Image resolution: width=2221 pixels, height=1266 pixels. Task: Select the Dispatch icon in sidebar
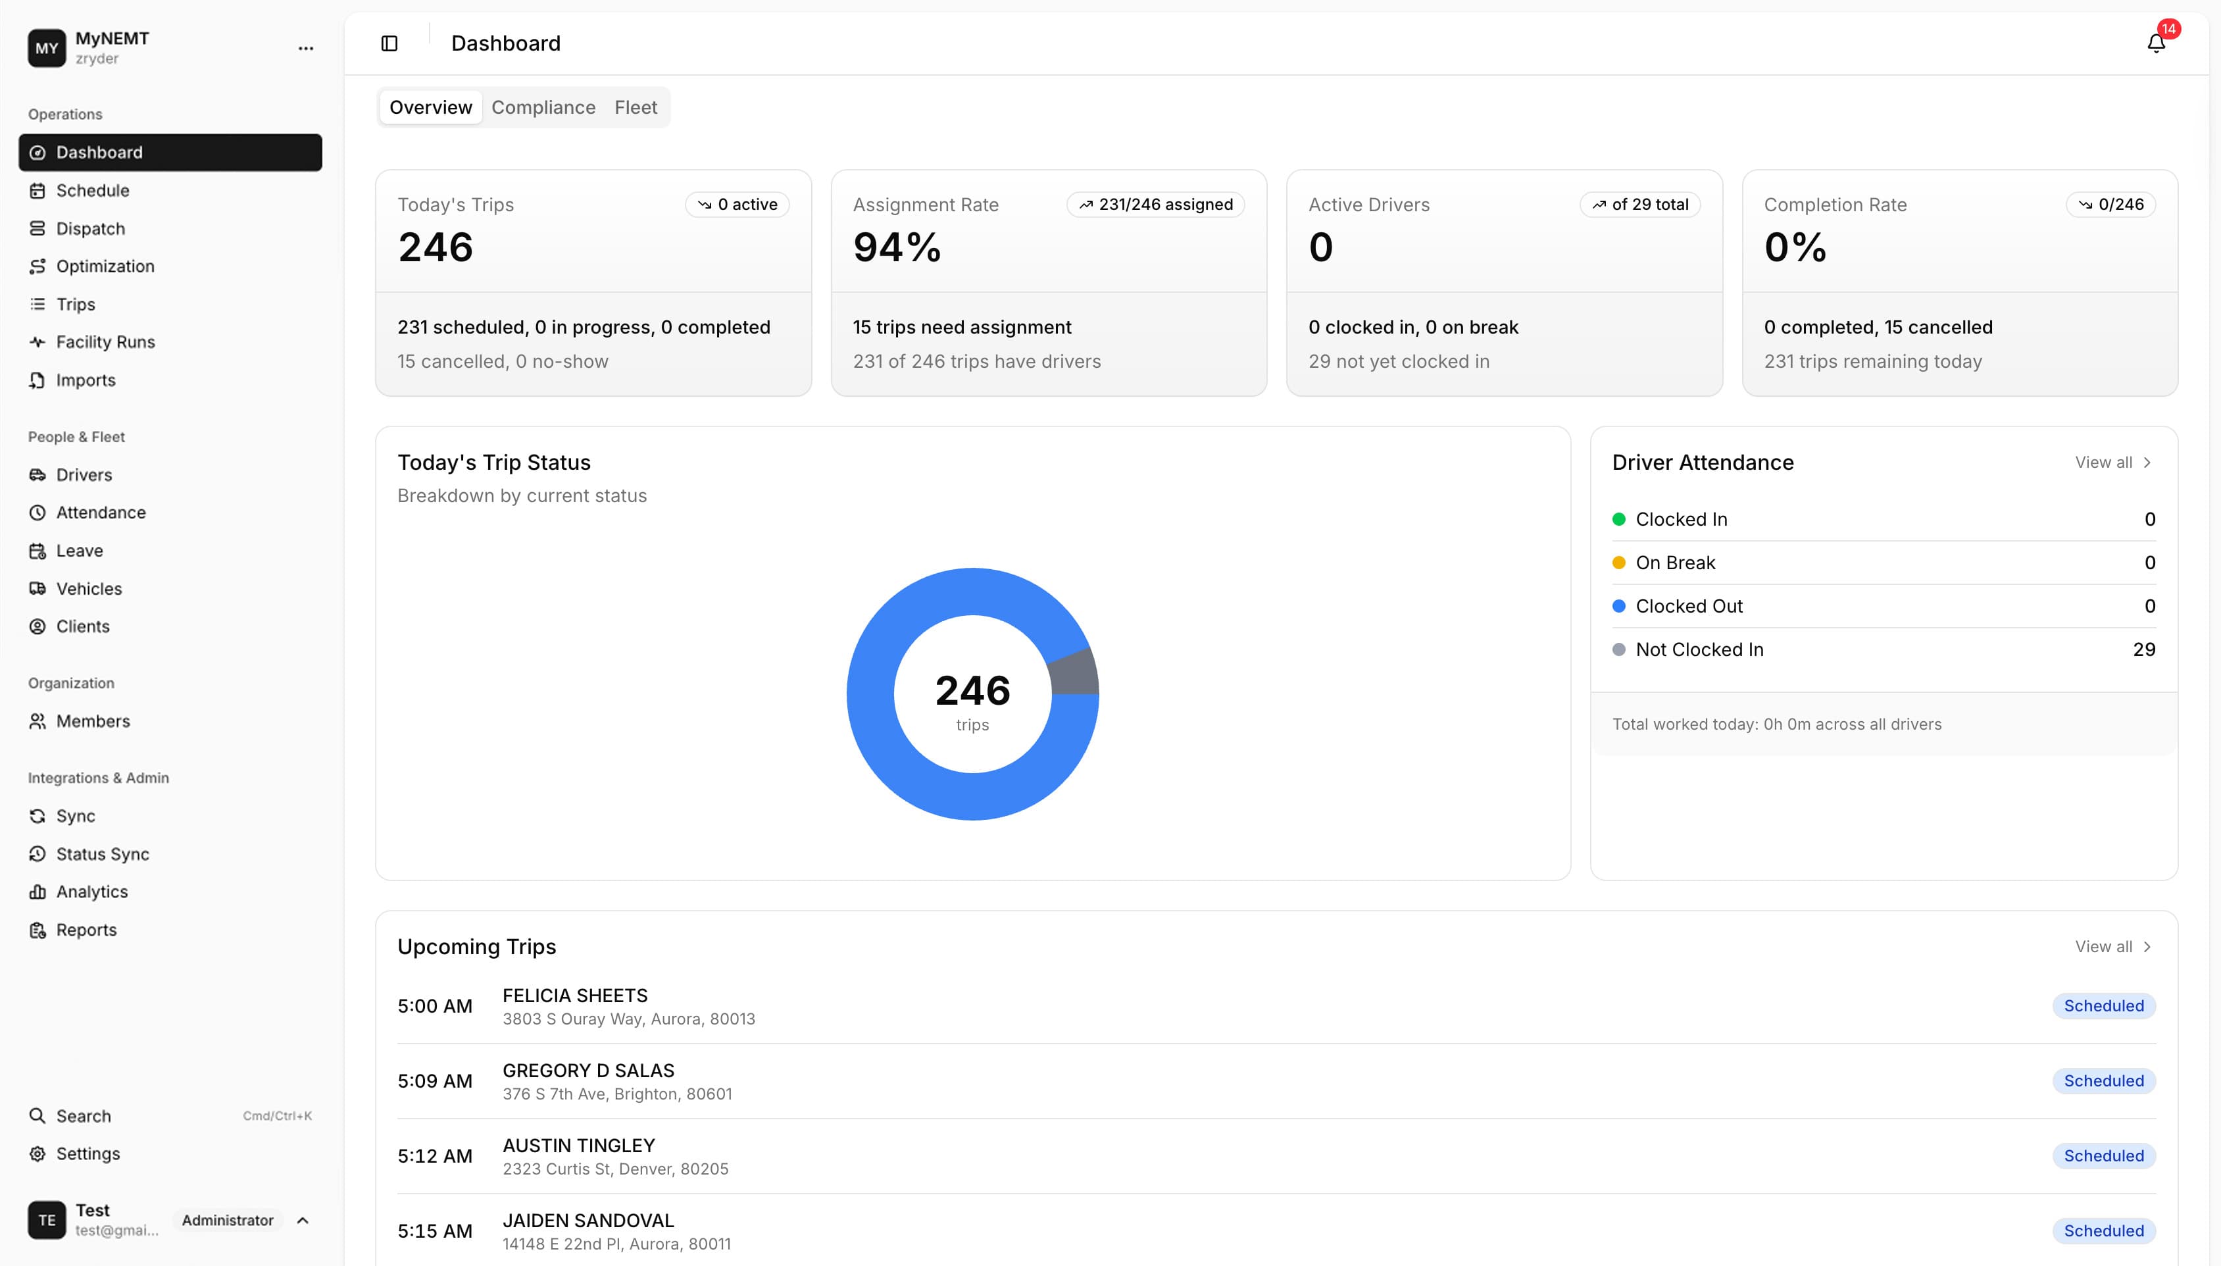[x=38, y=229]
